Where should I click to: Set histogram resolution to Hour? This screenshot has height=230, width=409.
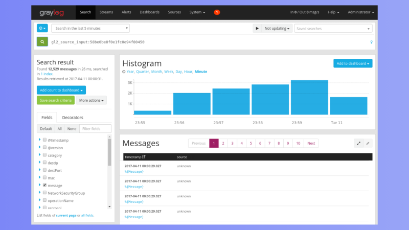[188, 72]
